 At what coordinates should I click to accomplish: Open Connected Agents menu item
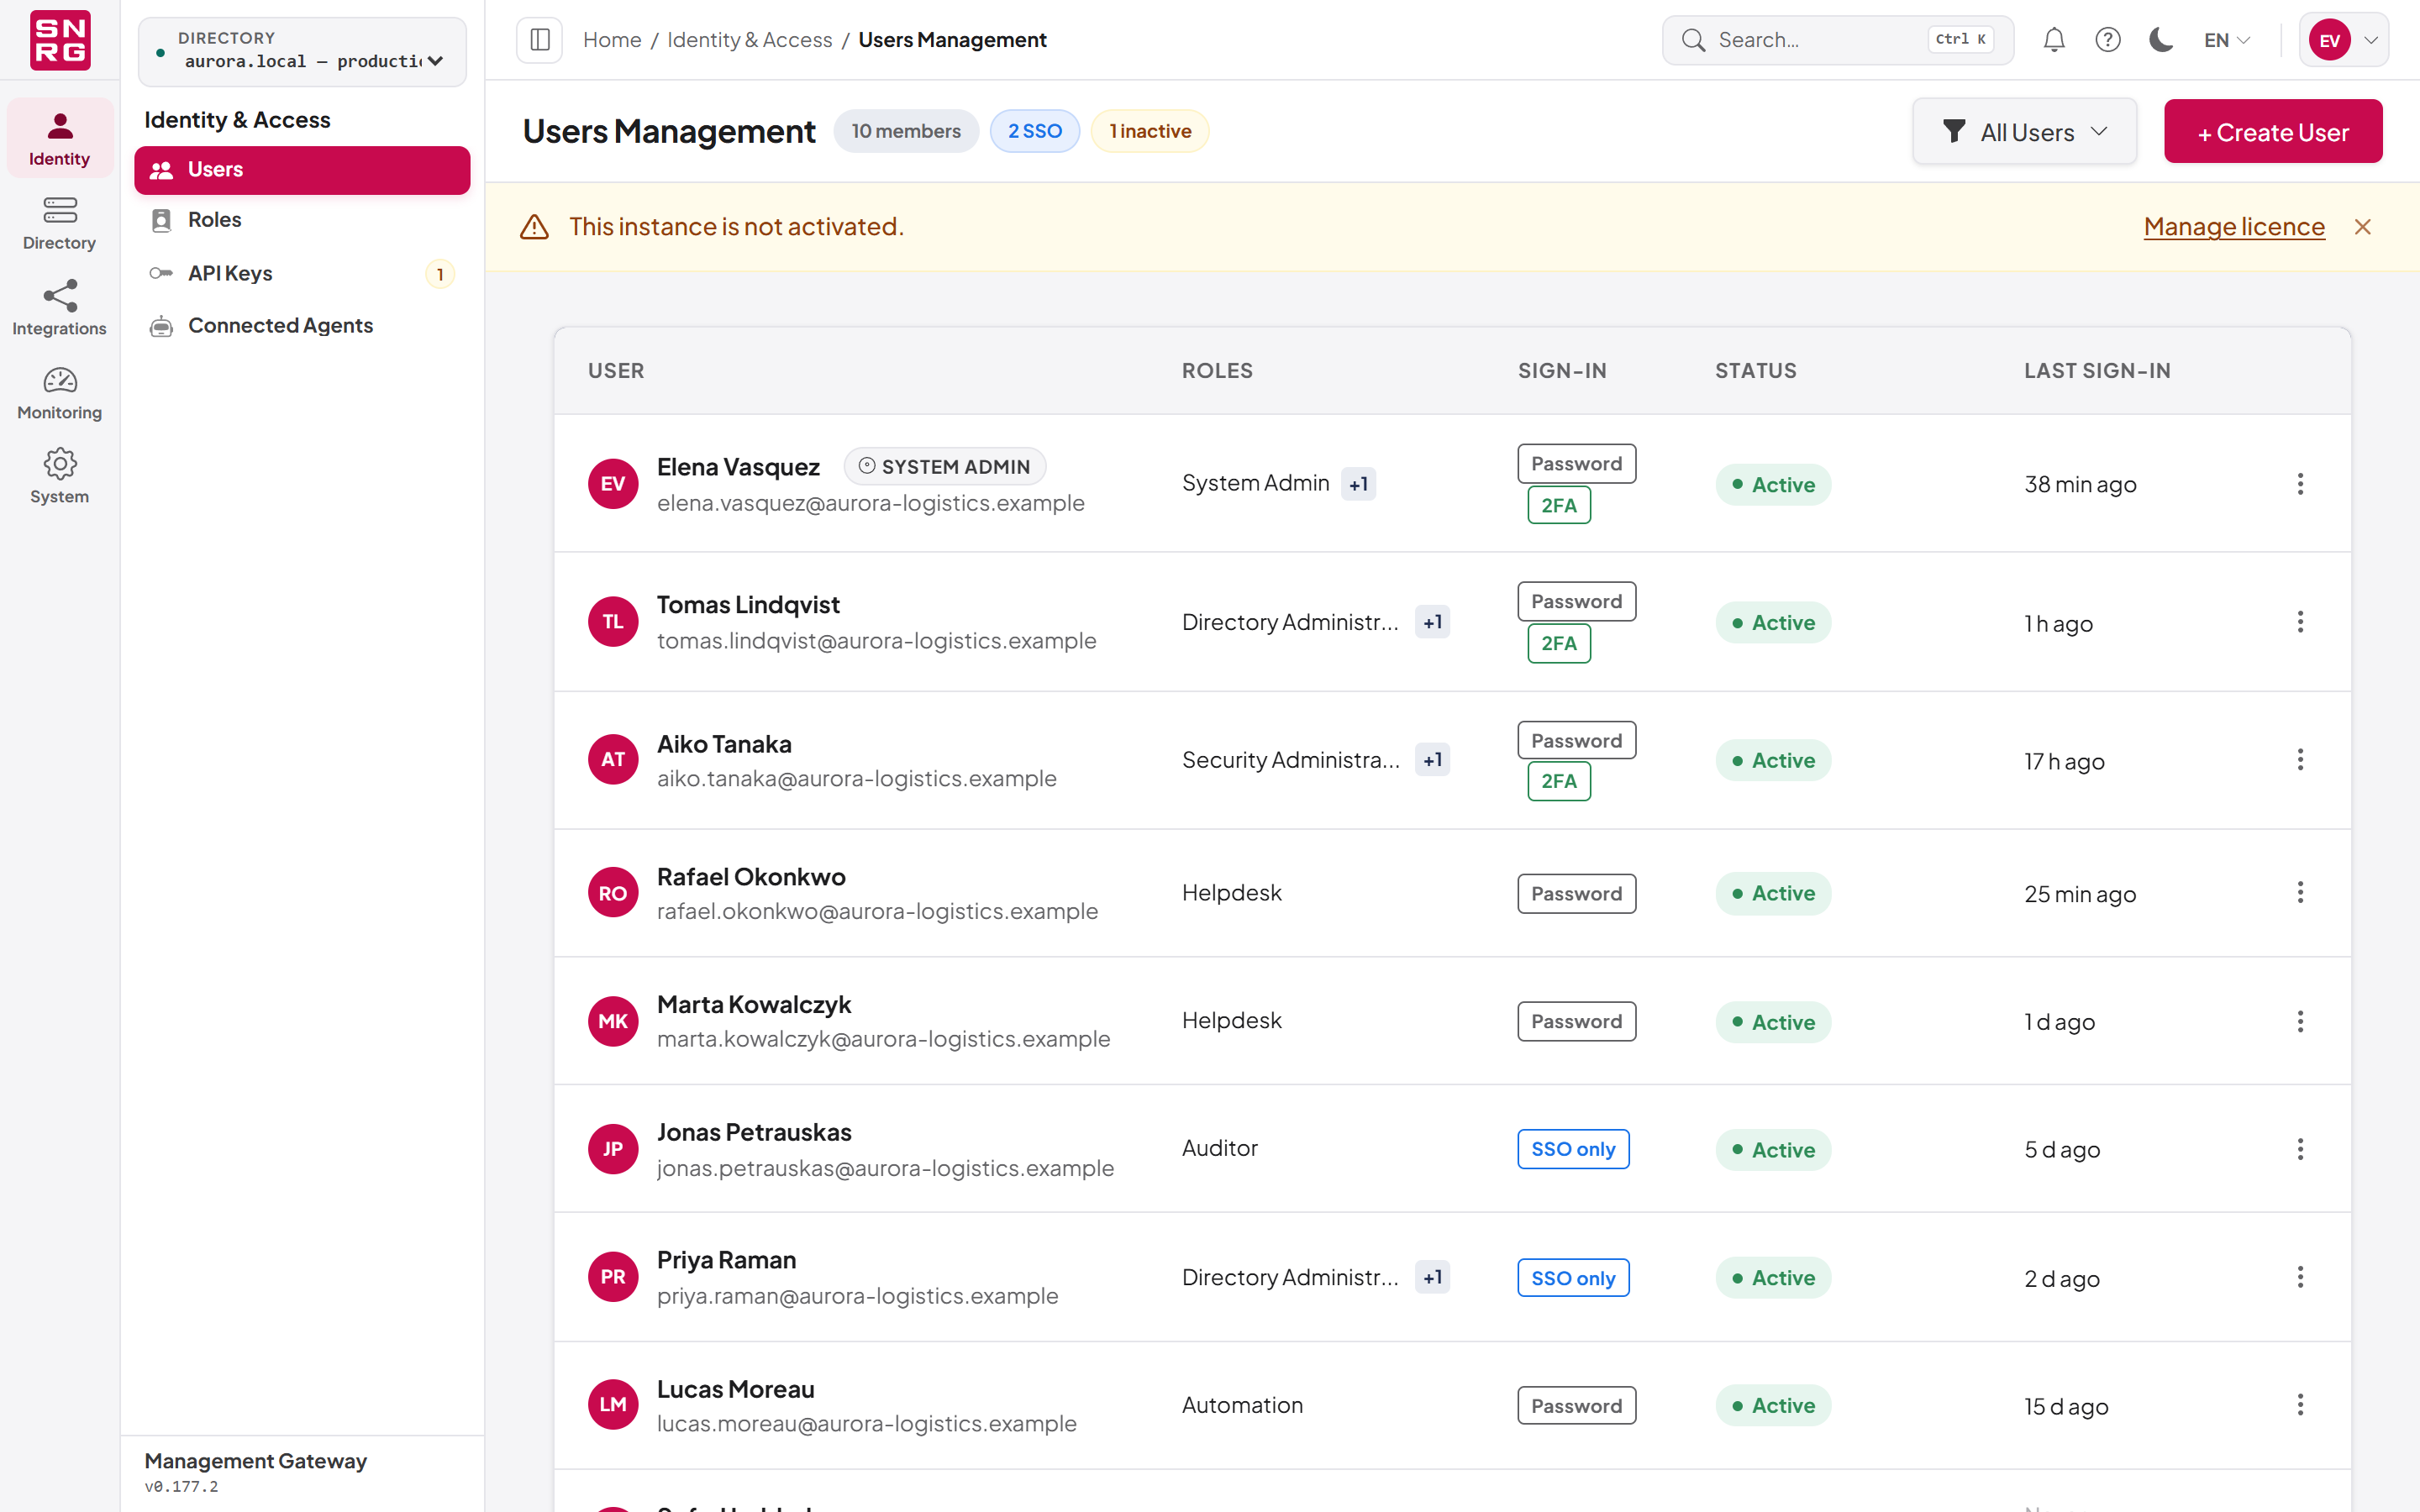(x=302, y=326)
